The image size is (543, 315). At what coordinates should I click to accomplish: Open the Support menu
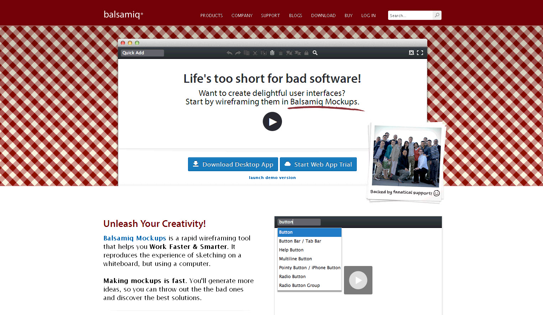point(270,16)
